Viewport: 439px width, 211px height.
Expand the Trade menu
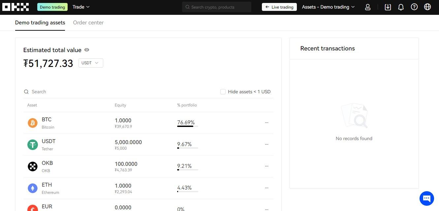pos(81,7)
